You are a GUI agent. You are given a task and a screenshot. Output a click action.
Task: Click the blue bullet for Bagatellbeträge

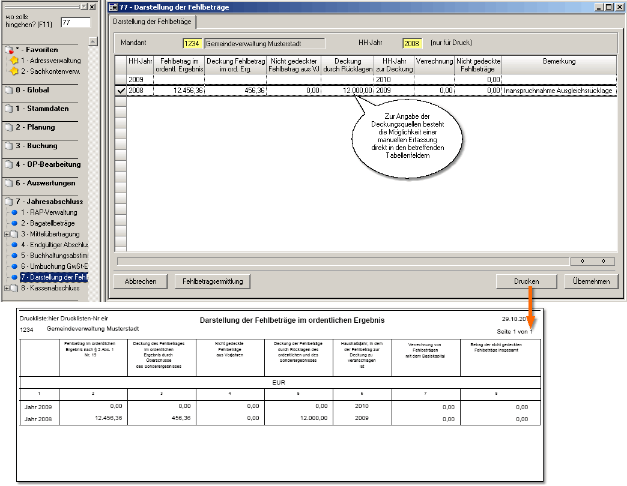(15, 223)
